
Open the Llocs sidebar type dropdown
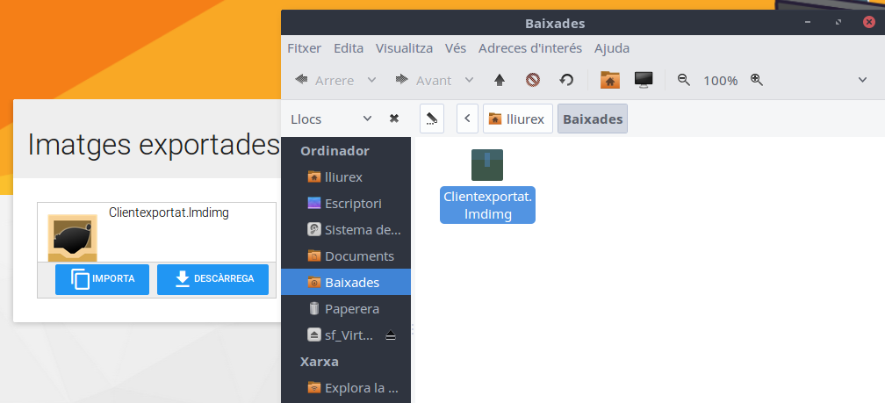367,119
